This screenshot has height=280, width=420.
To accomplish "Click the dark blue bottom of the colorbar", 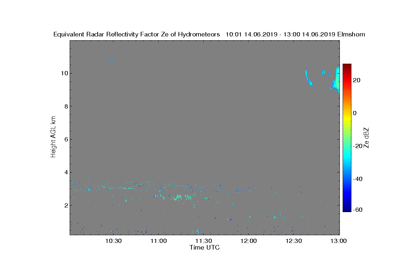I will point(347,209).
